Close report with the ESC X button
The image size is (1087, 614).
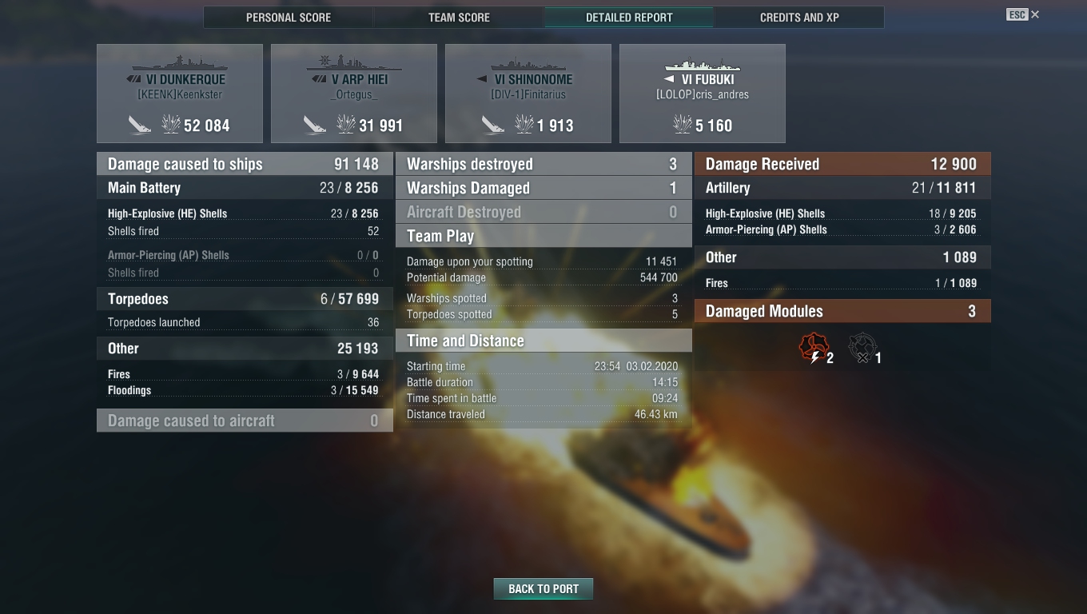tap(1023, 14)
